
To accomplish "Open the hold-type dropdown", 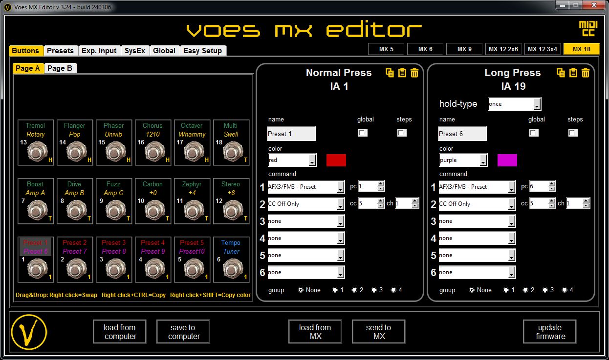I will click(514, 104).
